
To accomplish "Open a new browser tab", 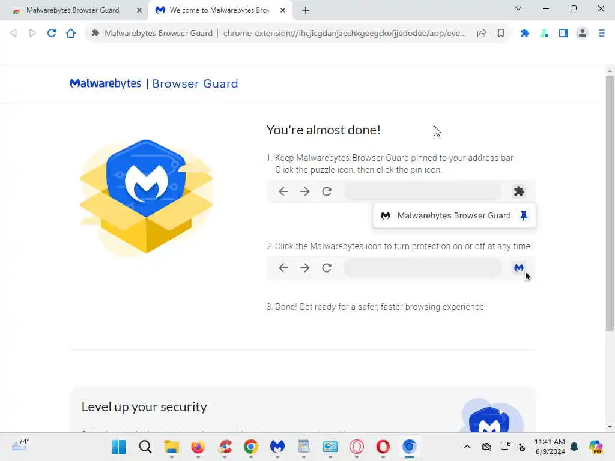I will click(306, 10).
